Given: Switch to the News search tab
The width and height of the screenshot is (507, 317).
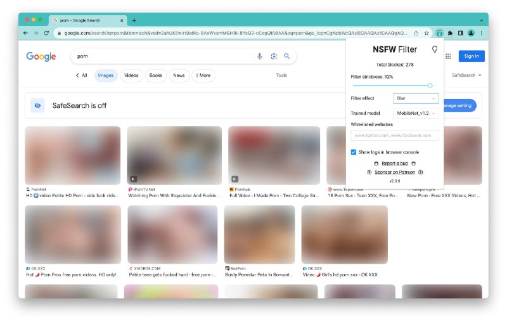Looking at the screenshot, I should tap(179, 75).
